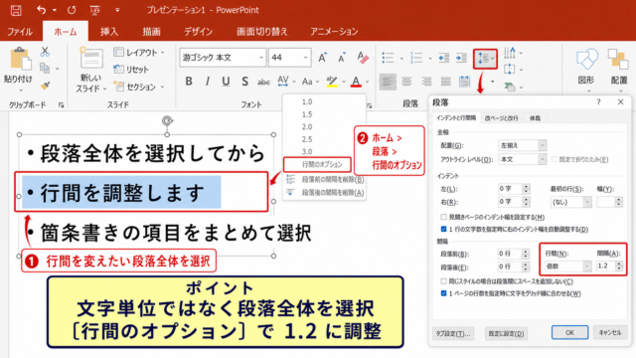The height and width of the screenshot is (358, 636).
Task: Increase font size with large A
Action: pos(322,58)
